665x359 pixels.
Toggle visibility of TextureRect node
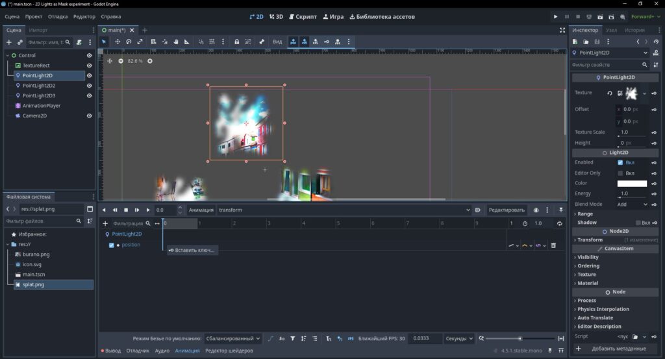pyautogui.click(x=89, y=66)
